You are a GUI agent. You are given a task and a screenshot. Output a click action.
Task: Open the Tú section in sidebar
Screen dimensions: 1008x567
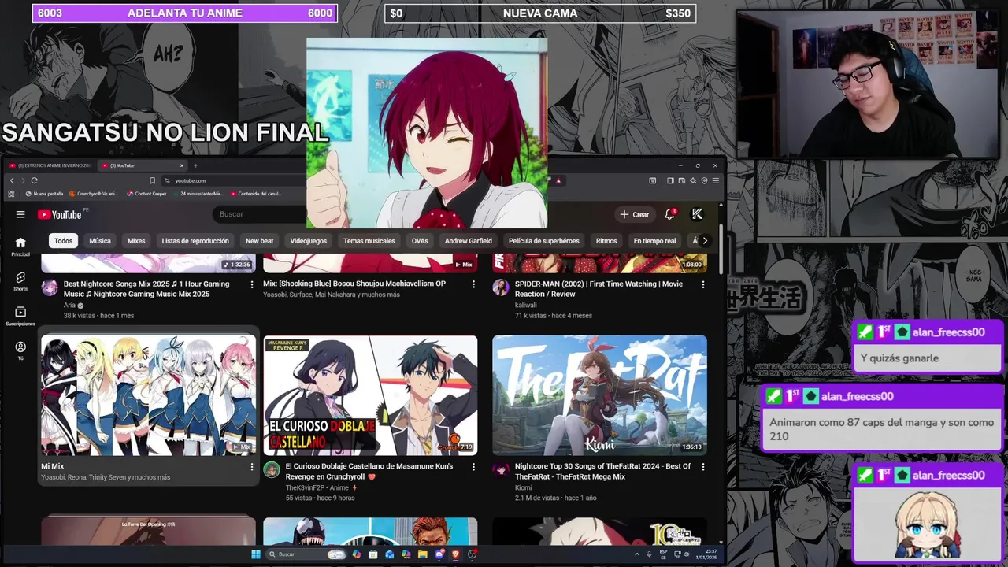pos(20,350)
